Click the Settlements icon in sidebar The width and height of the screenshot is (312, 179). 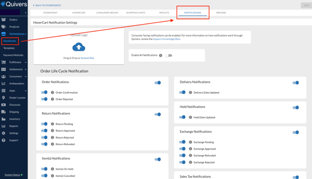coord(4,69)
